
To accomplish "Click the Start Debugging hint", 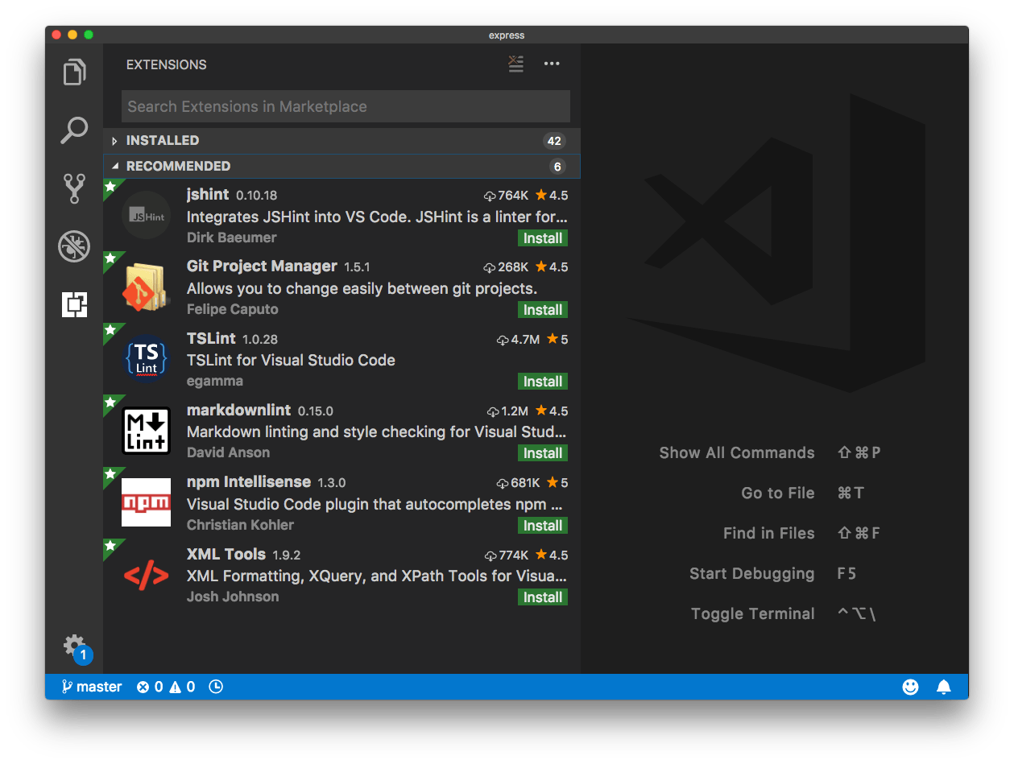I will (x=752, y=573).
